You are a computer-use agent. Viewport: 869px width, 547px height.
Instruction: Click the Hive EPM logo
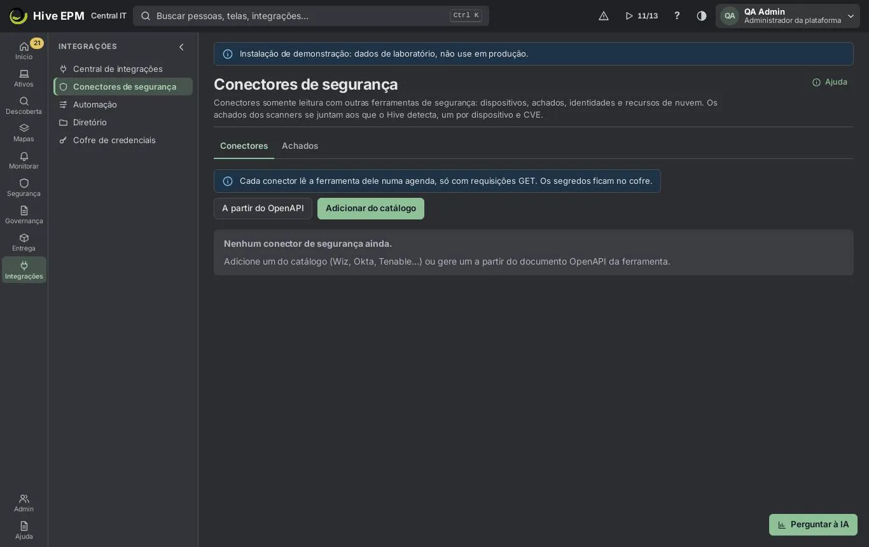tap(47, 16)
